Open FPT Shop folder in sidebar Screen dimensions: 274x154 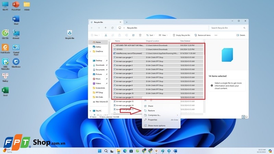pyautogui.click(x=99, y=92)
